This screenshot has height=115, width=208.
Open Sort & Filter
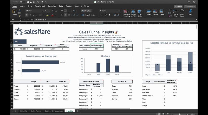[x=176, y=13]
